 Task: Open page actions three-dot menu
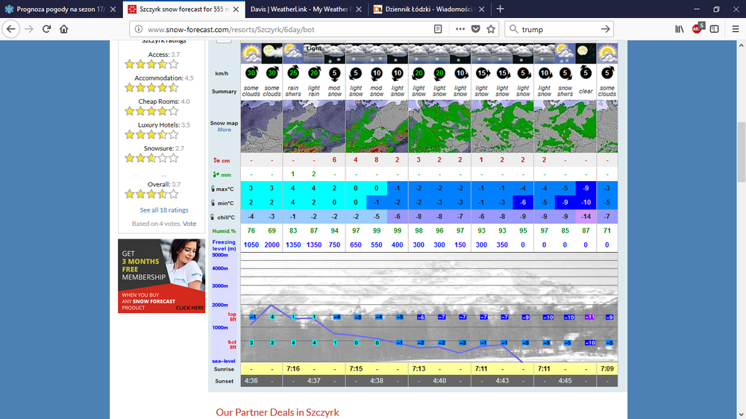[460, 29]
